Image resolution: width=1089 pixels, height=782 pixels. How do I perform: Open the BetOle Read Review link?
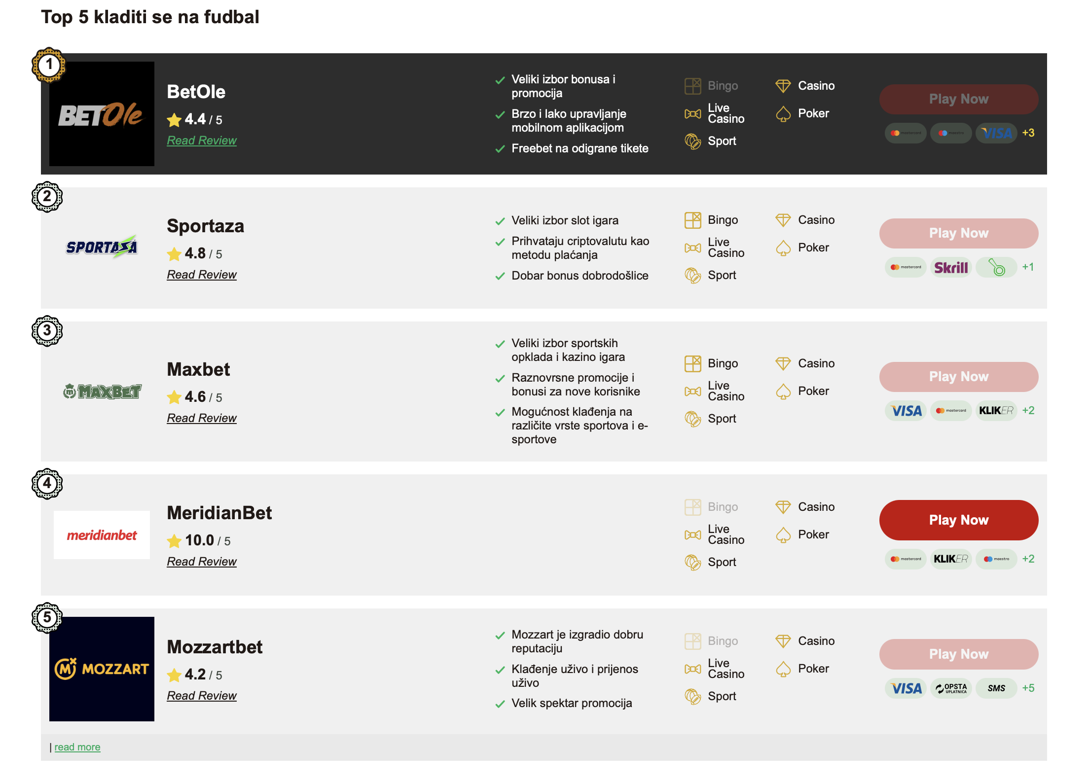[202, 141]
